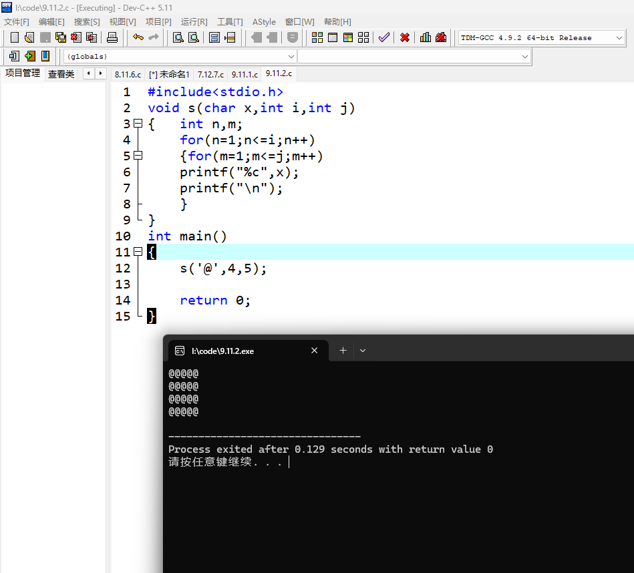Viewport: 634px width, 573px height.
Task: Click the New source file icon
Action: tap(15, 37)
